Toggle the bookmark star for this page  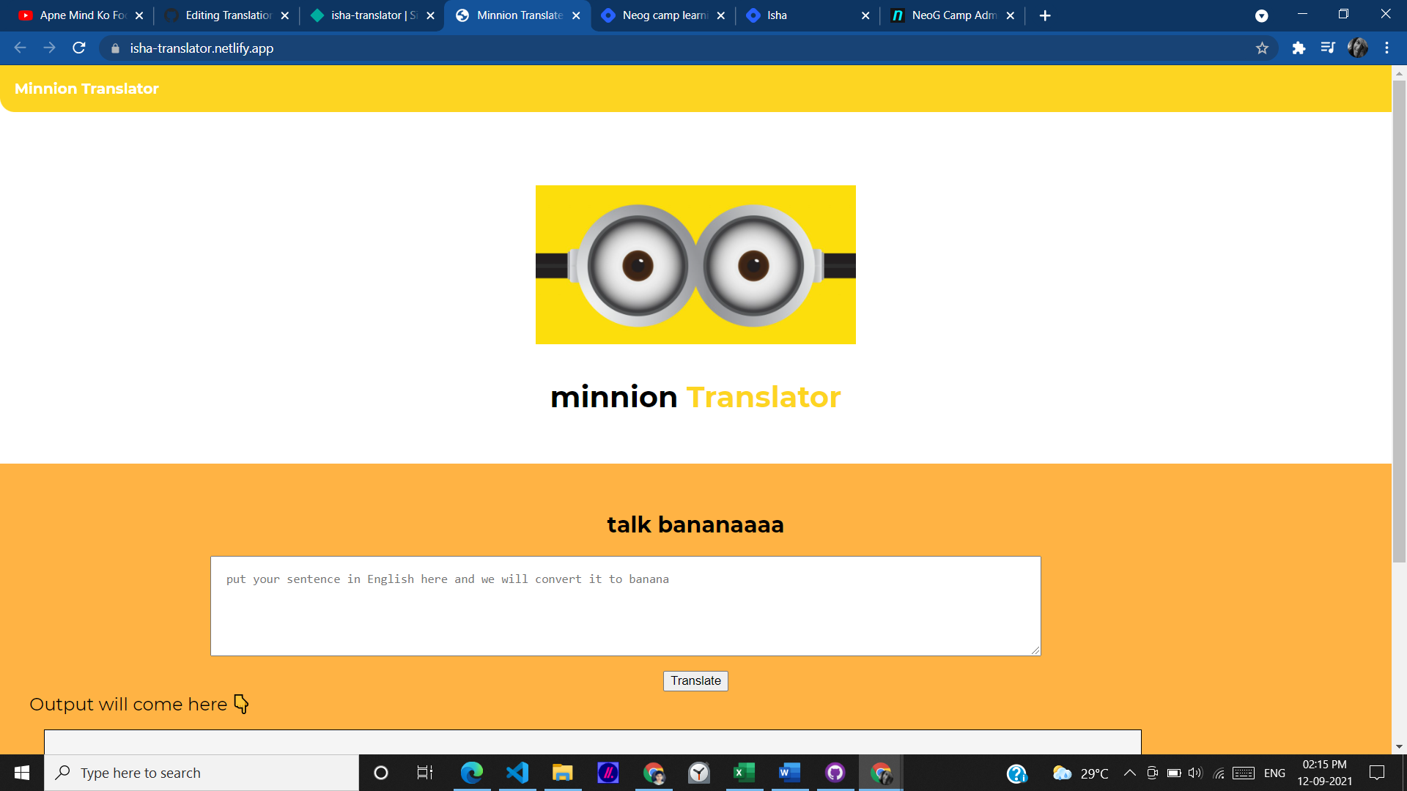[x=1263, y=48]
